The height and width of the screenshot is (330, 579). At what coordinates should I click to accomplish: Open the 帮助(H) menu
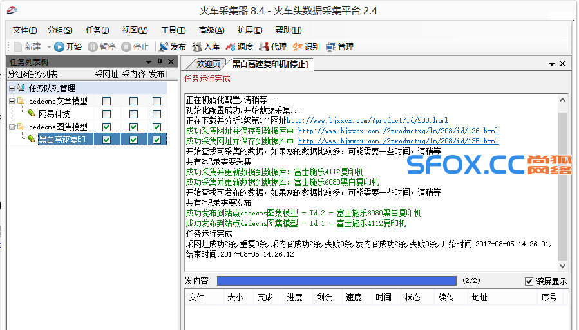(x=289, y=30)
